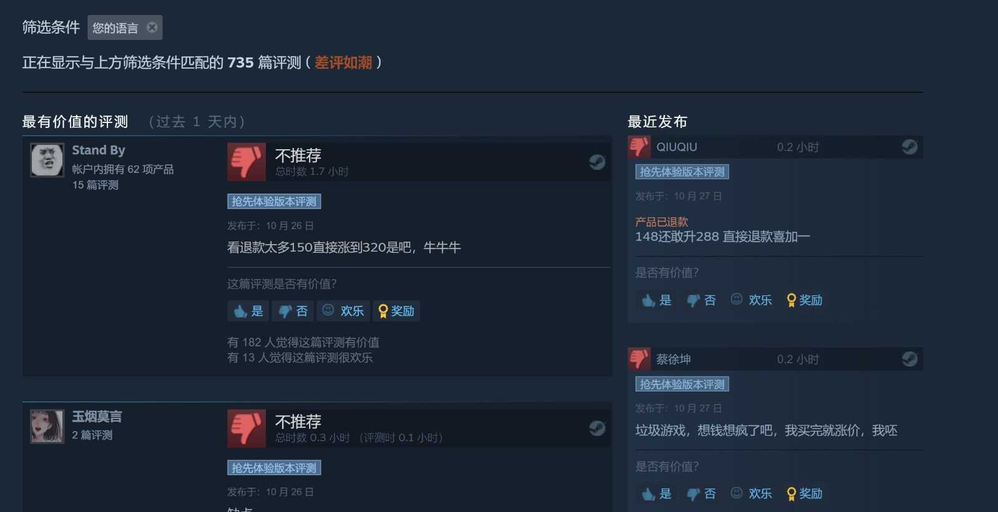
Task: Vote 是 on QIUQIU's review
Action: click(x=657, y=300)
